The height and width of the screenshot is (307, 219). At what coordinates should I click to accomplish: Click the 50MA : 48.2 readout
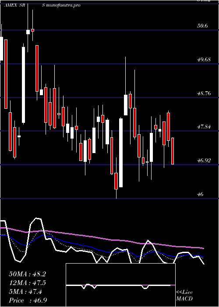27,274
